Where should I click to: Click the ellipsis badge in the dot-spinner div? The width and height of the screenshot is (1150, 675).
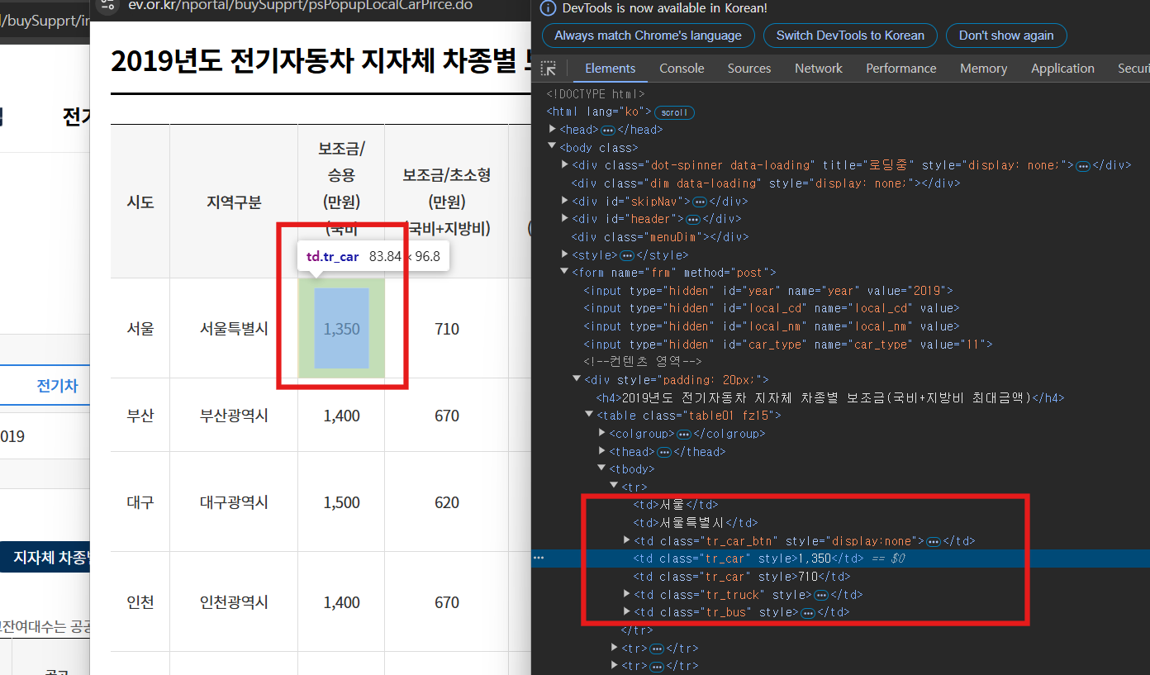1083,165
